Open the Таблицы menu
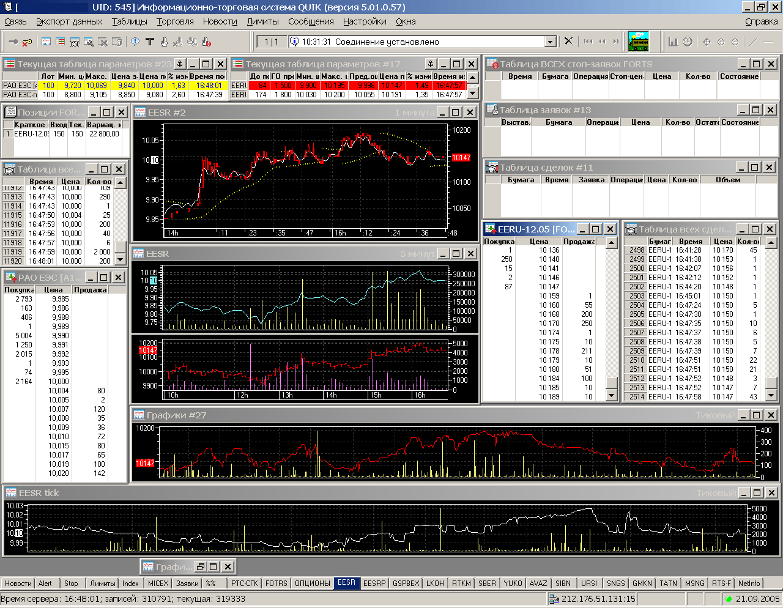 point(130,21)
